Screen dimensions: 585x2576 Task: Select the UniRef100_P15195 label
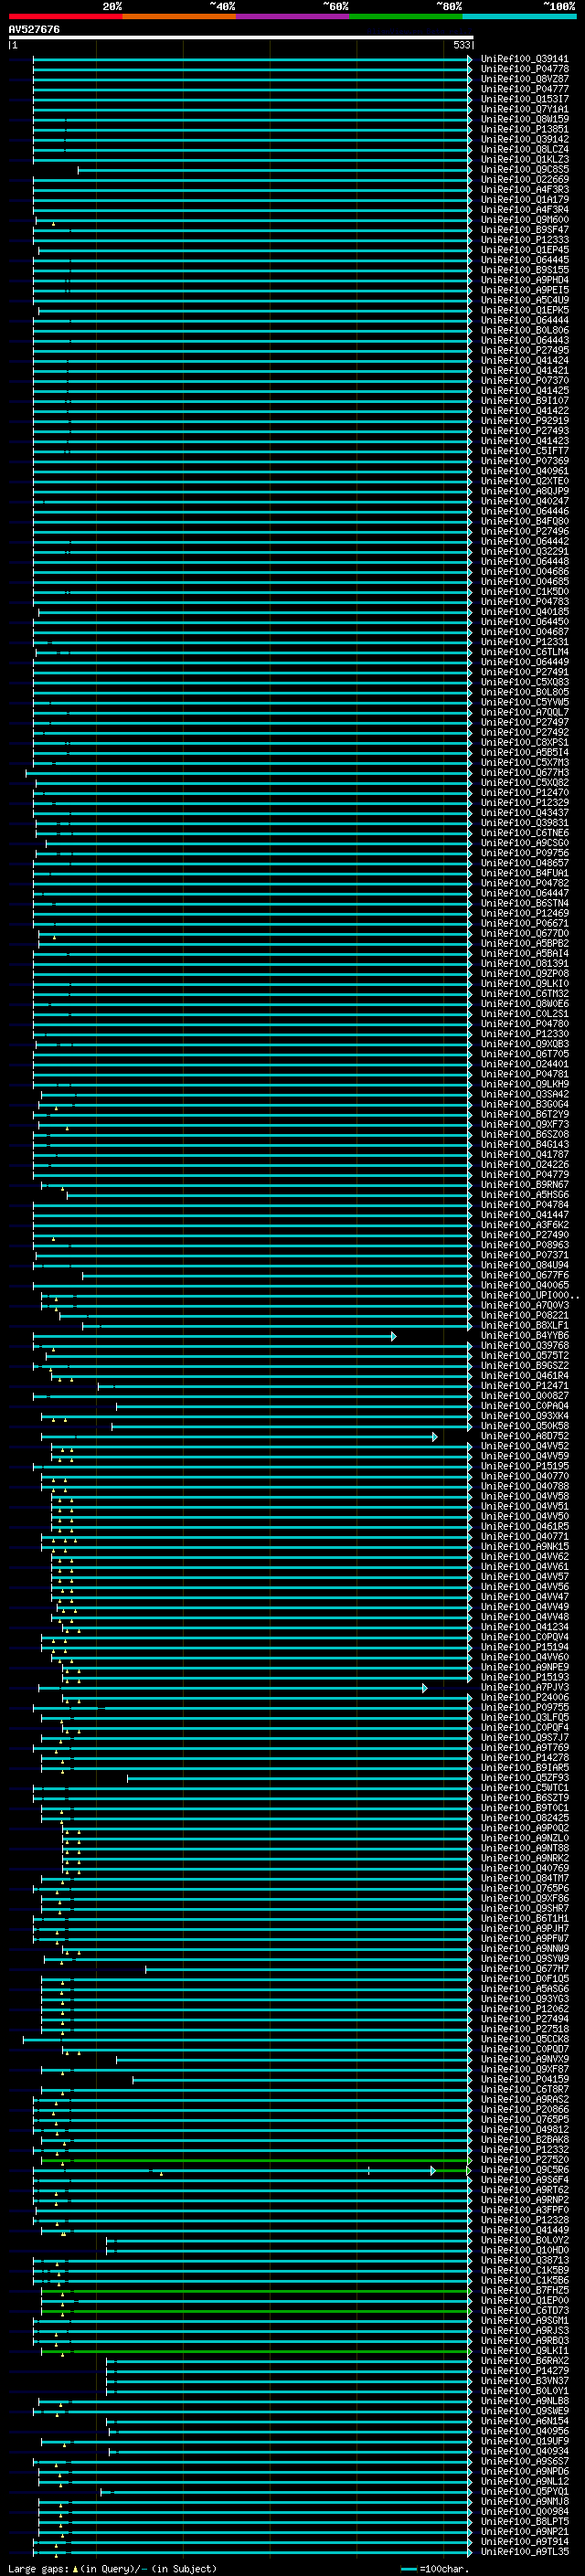(x=525, y=1466)
